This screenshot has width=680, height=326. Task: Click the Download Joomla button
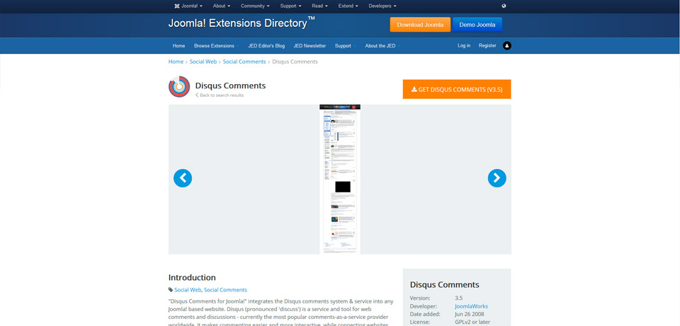420,25
